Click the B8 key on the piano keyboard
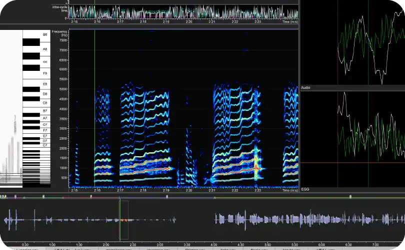The height and width of the screenshot is (250, 405). click(x=45, y=34)
